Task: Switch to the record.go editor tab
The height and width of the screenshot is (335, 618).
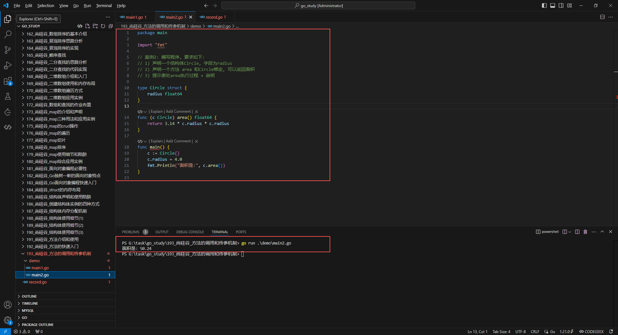Action: [x=216, y=17]
